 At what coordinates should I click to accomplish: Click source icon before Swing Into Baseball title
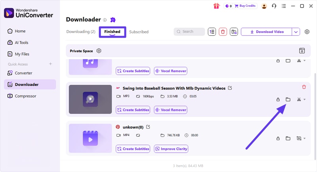coord(118,88)
